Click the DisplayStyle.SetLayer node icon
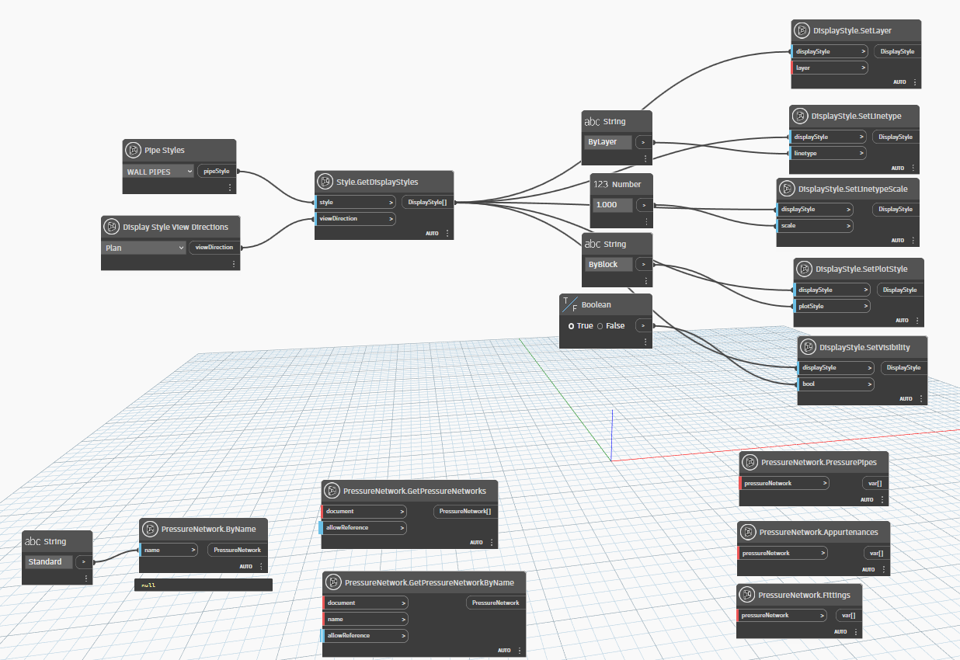Image resolution: width=960 pixels, height=660 pixels. tap(802, 31)
